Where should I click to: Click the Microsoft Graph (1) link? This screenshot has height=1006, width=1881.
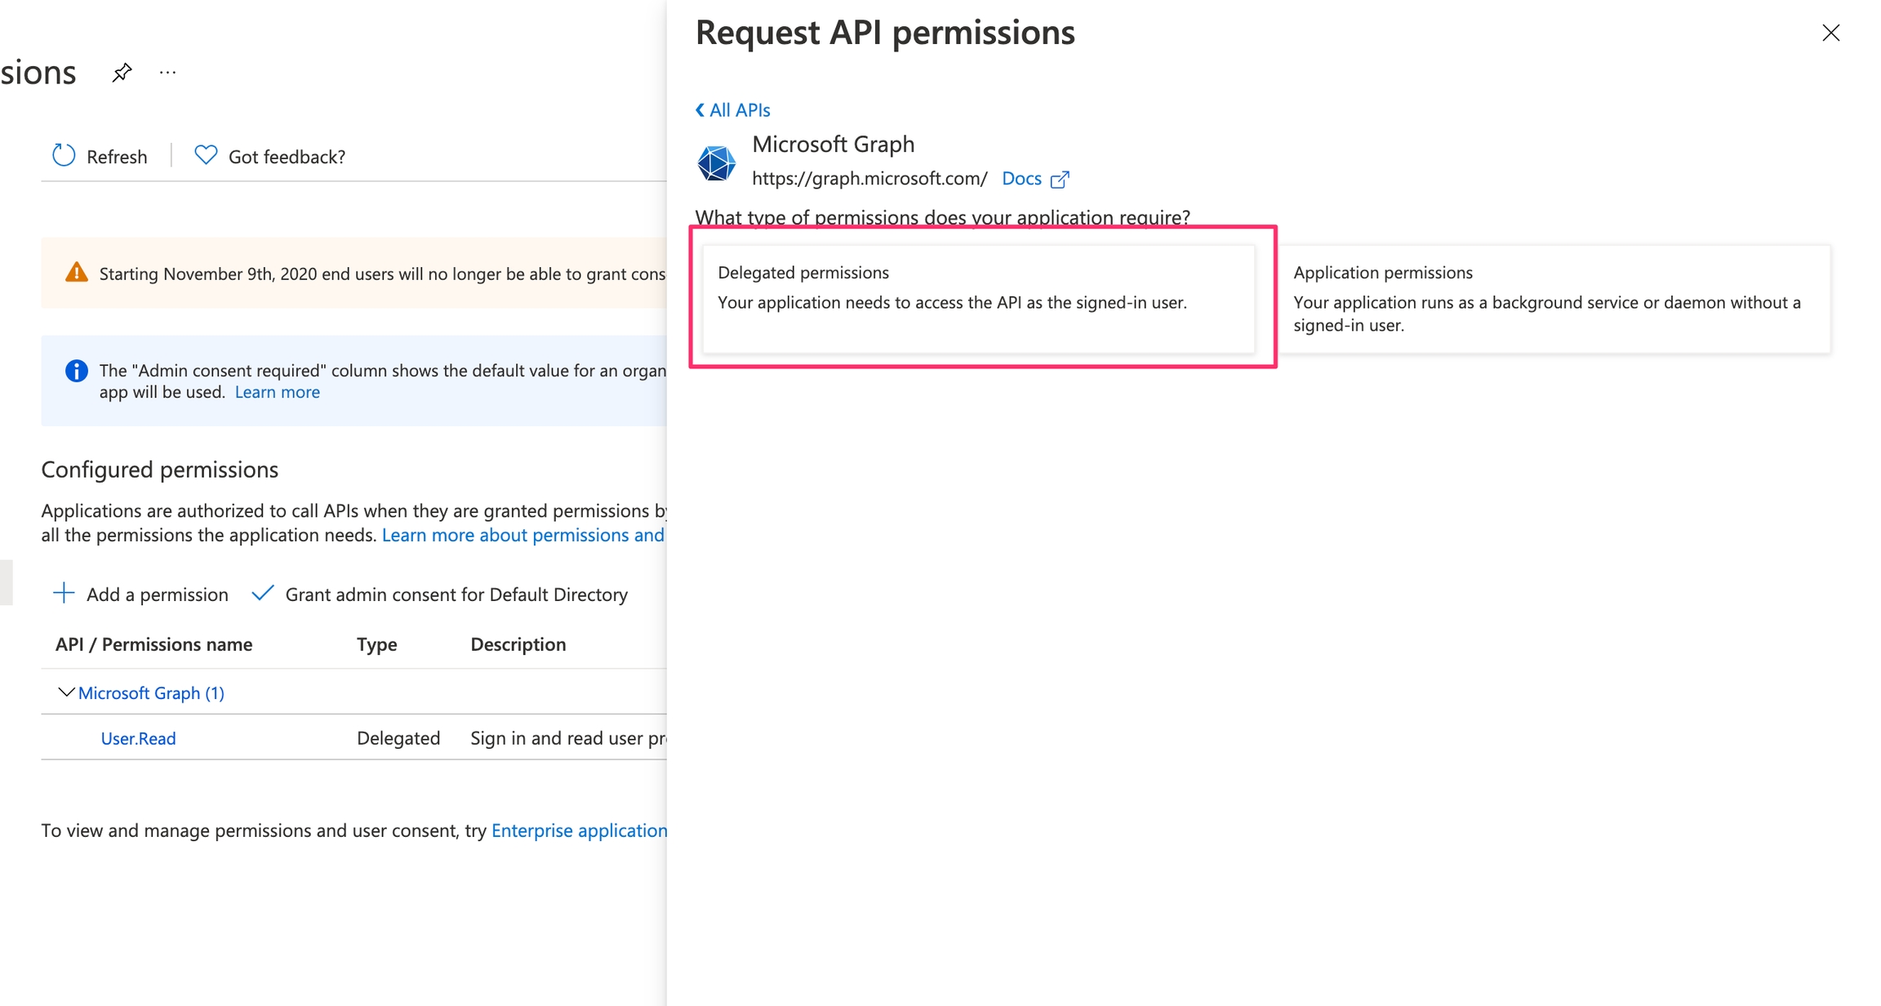151,692
